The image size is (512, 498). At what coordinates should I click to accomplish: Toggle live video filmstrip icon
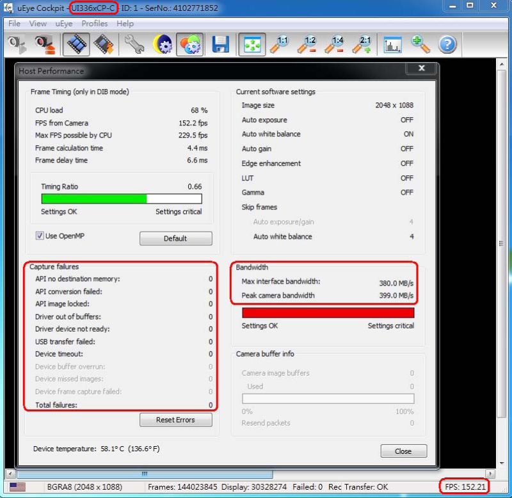[x=76, y=44]
